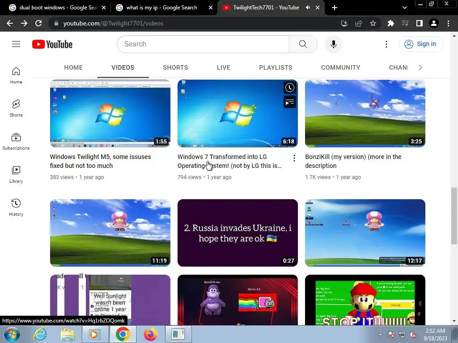Open the 11:19 video thumbnail
Image resolution: width=458 pixels, height=343 pixels.
coord(110,233)
